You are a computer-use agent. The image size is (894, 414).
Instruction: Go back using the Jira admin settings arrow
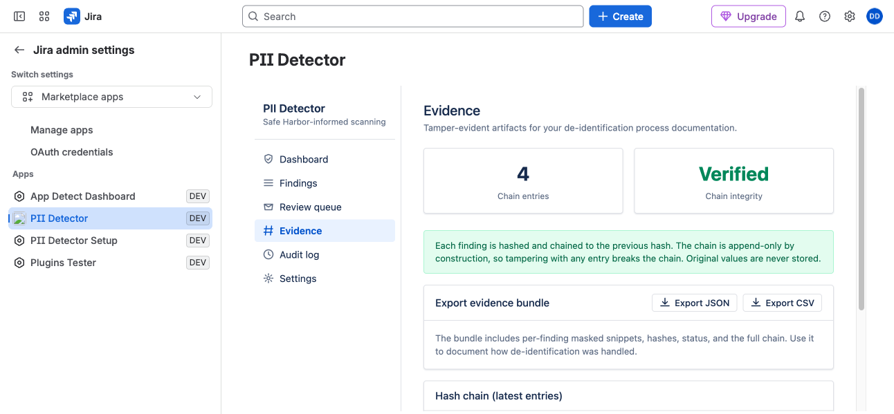coord(19,50)
